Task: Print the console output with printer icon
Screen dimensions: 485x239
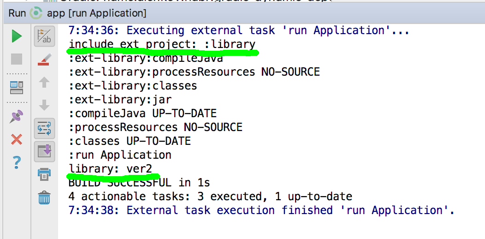Action: click(x=44, y=174)
